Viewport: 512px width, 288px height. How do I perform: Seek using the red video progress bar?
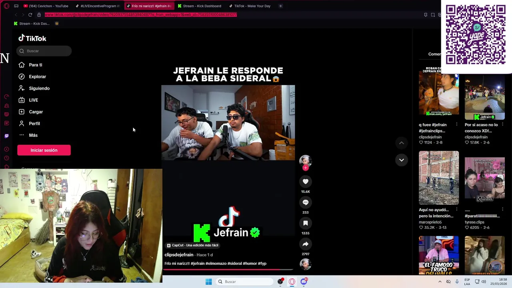(x=228, y=269)
